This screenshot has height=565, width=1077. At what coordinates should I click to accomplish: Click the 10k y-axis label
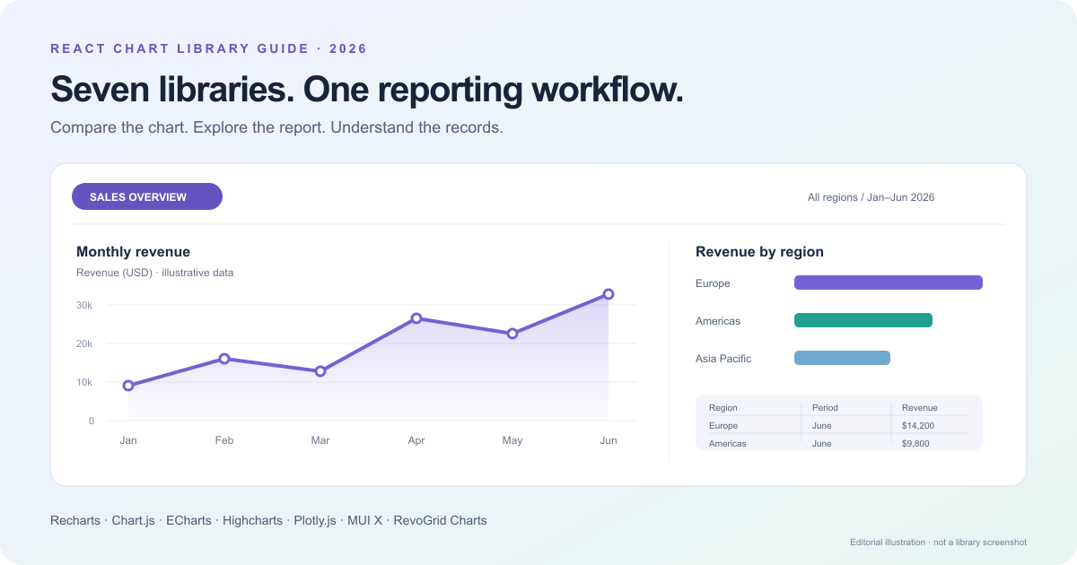click(x=84, y=383)
